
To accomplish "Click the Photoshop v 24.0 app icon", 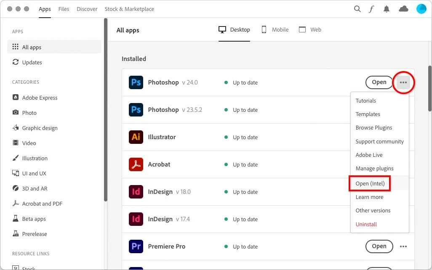I will click(136, 82).
